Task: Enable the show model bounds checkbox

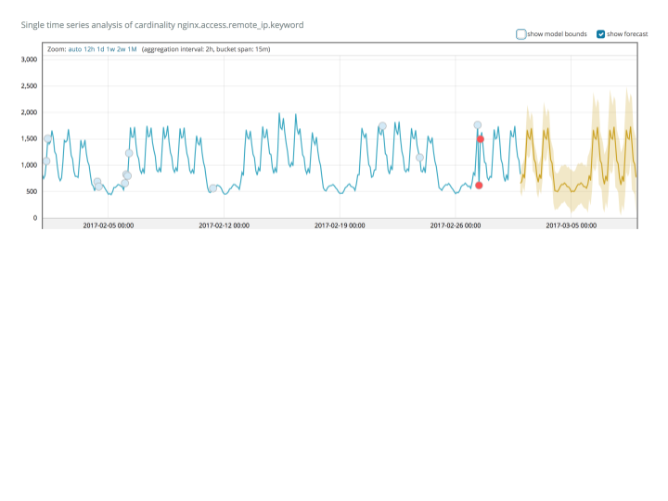Action: coord(520,34)
